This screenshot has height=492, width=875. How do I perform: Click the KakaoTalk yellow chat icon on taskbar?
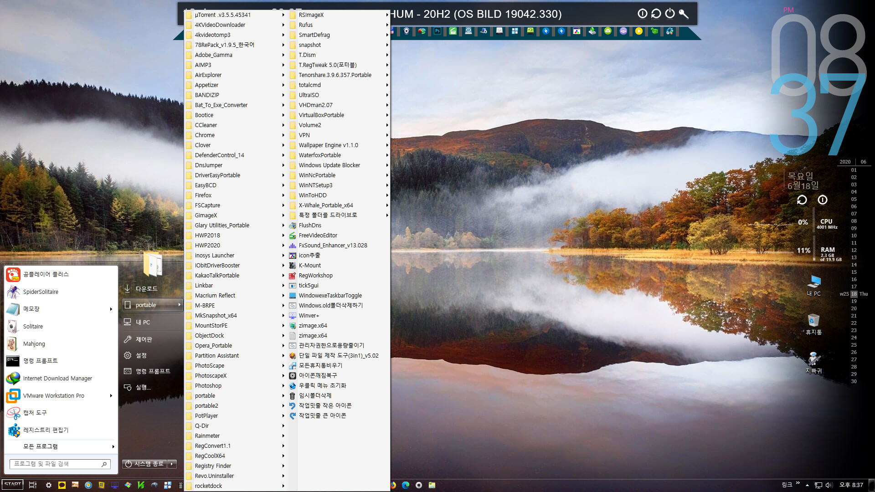click(x=62, y=485)
